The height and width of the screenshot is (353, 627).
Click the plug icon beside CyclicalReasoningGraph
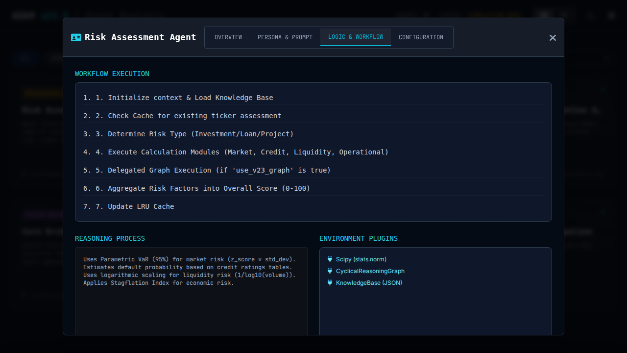click(x=330, y=271)
